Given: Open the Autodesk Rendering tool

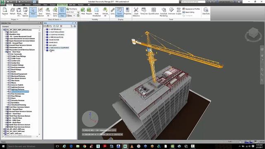Looking at the screenshot, I should [x=164, y=12].
